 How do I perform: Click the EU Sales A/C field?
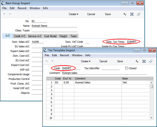[x=37, y=46]
